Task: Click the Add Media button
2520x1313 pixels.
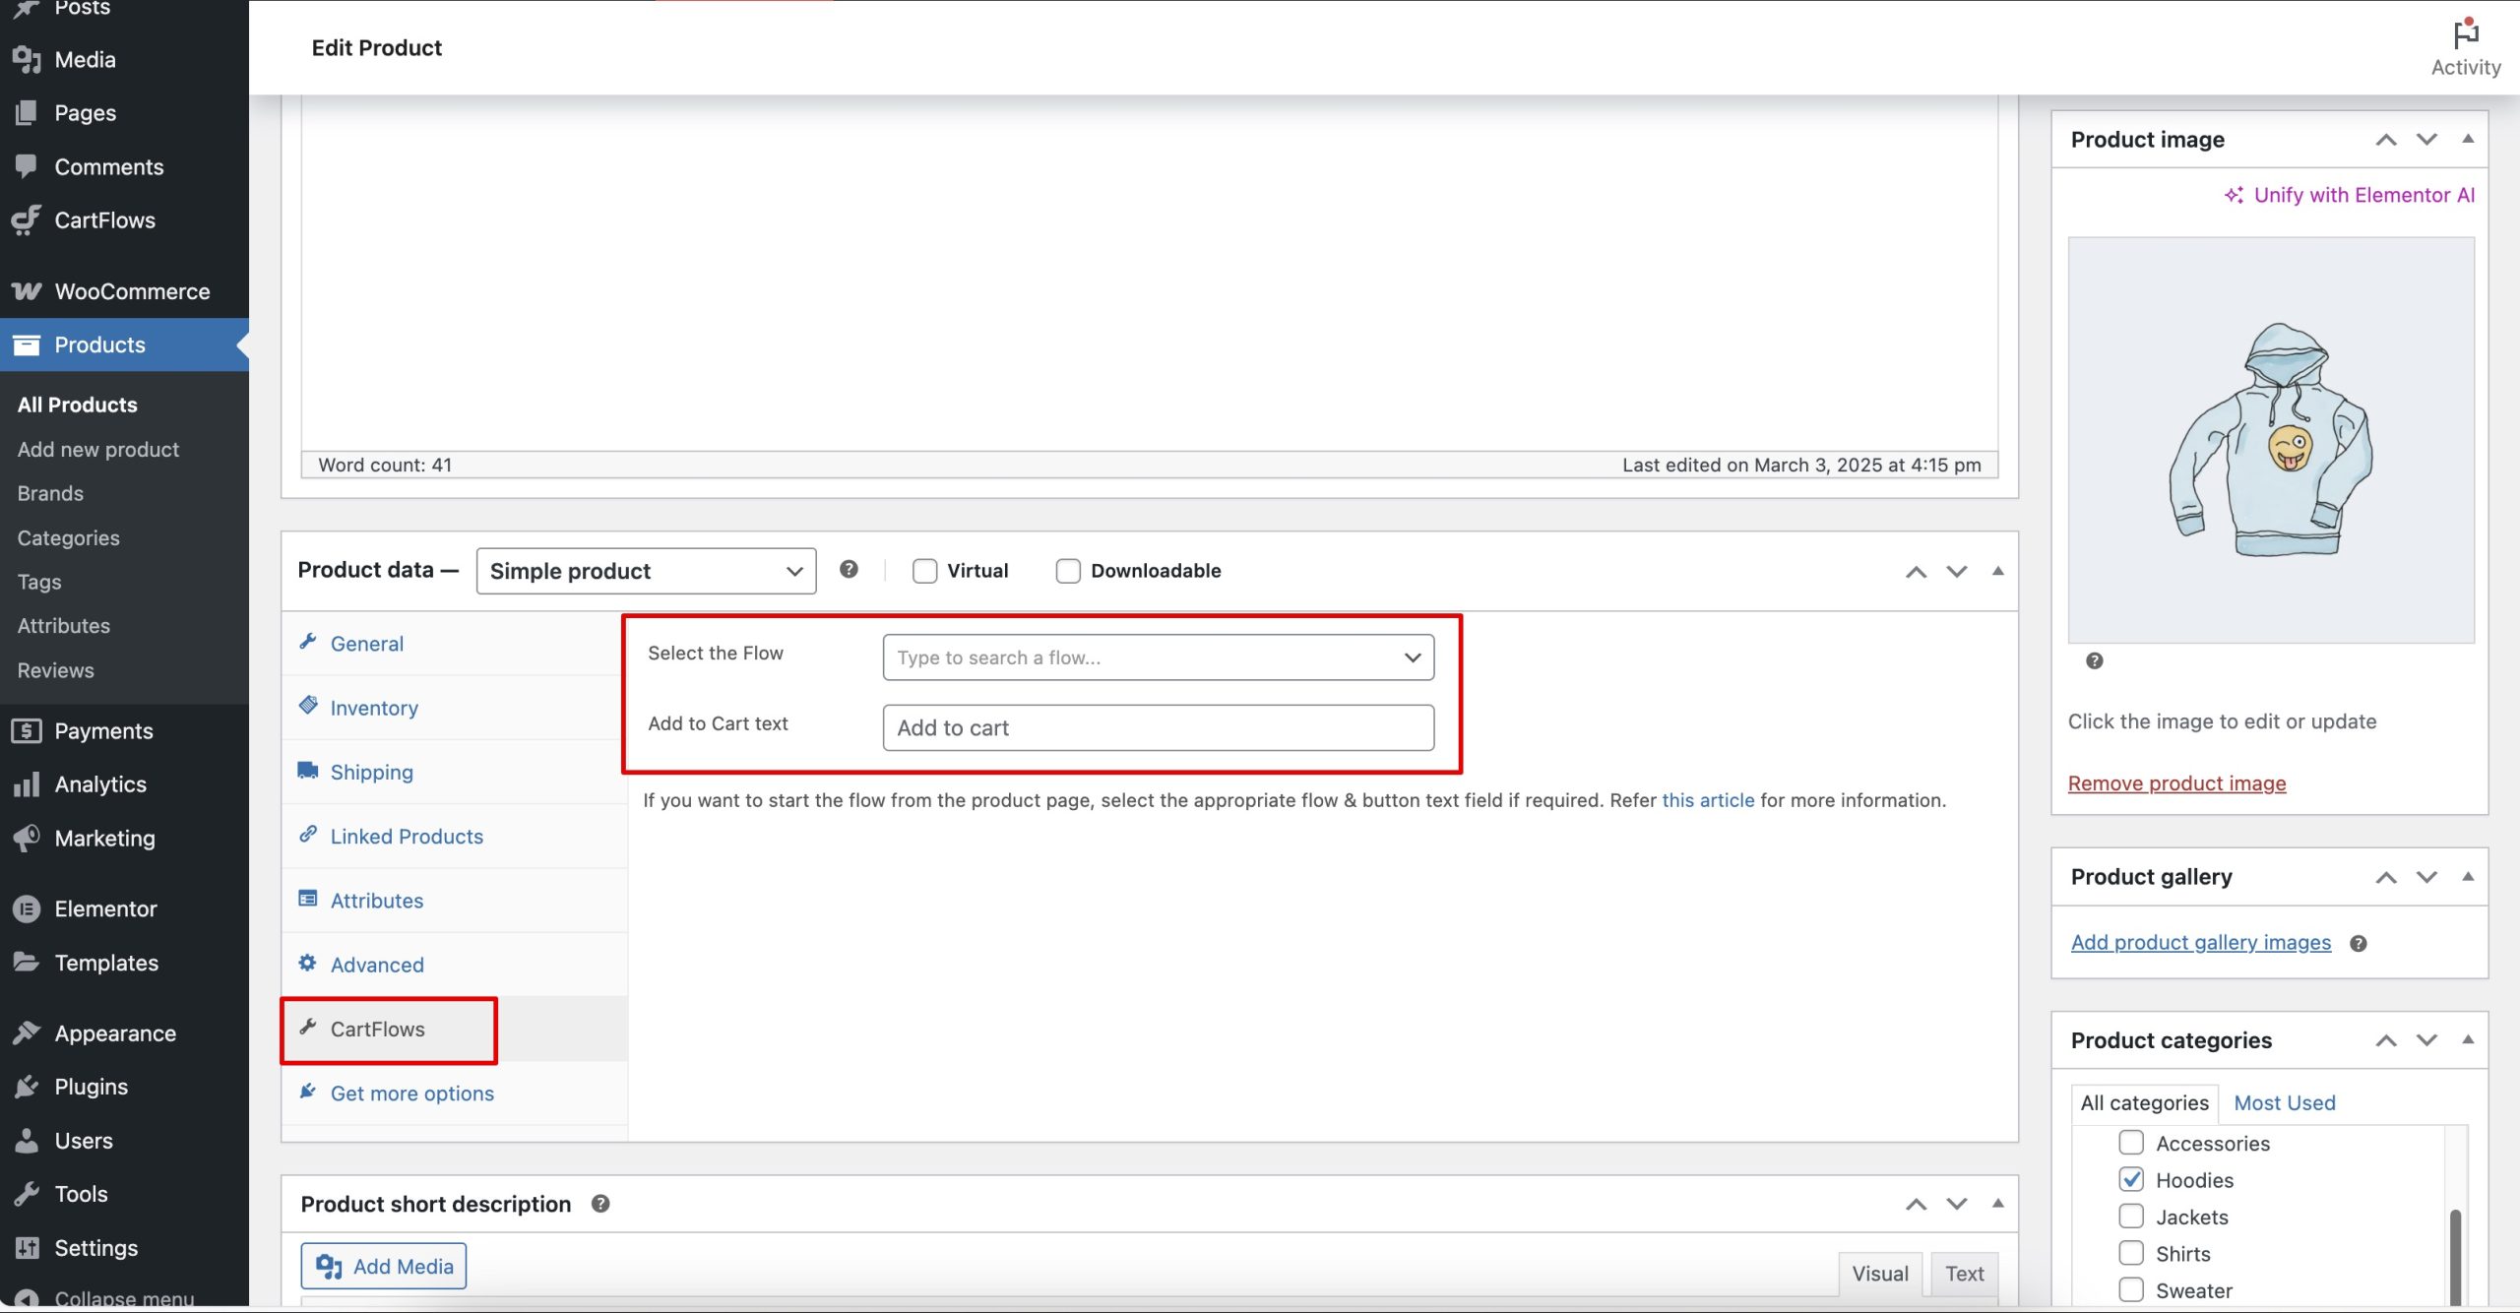Action: pyautogui.click(x=384, y=1266)
